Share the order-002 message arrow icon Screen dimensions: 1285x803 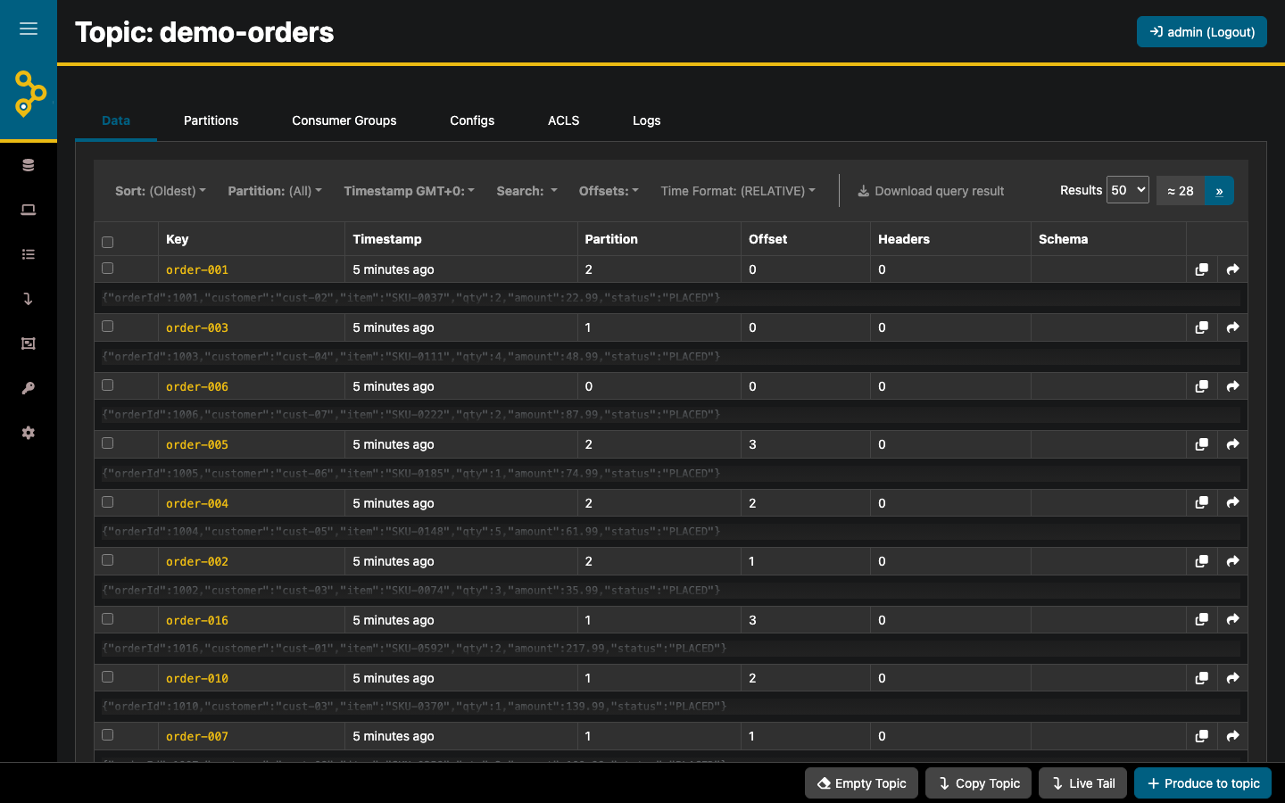(x=1232, y=561)
